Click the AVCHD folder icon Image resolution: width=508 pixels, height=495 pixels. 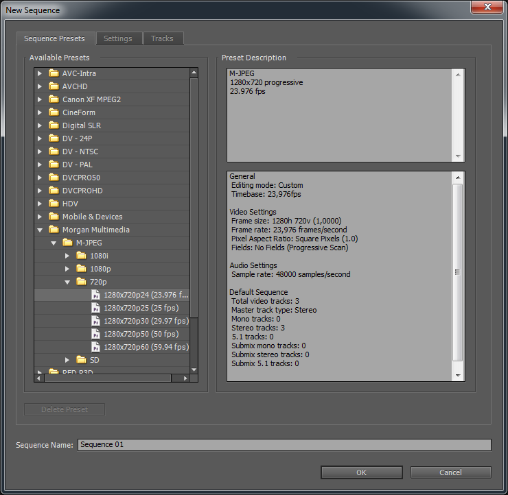(x=54, y=86)
